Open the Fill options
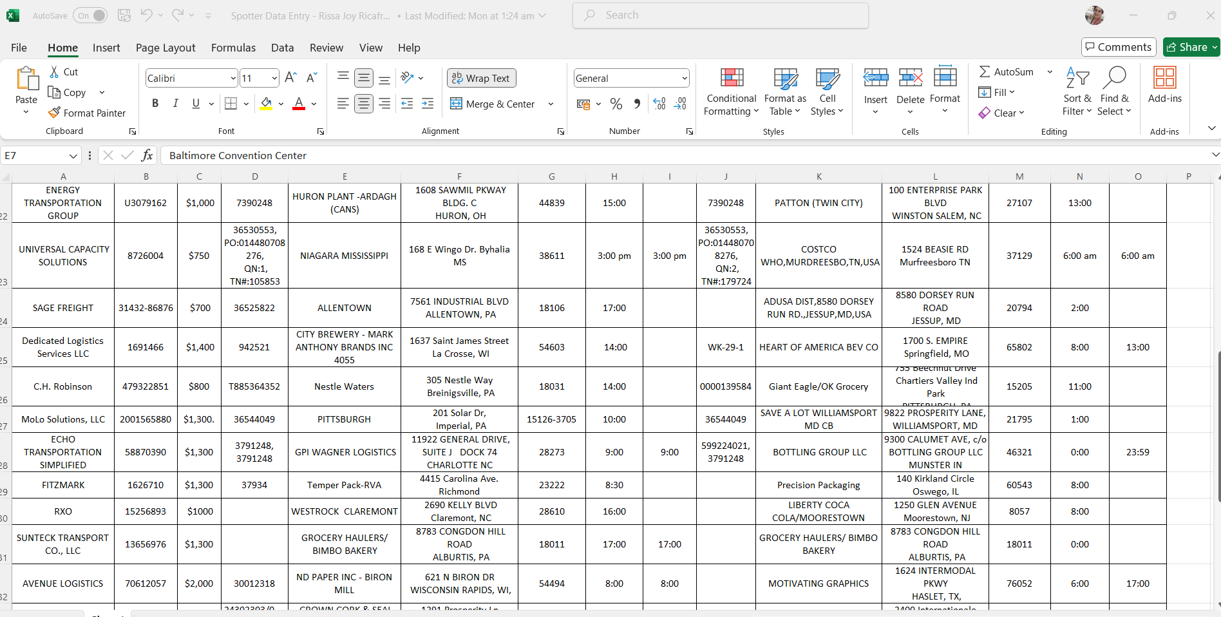Screen dimensions: 1221x617 [x=996, y=92]
